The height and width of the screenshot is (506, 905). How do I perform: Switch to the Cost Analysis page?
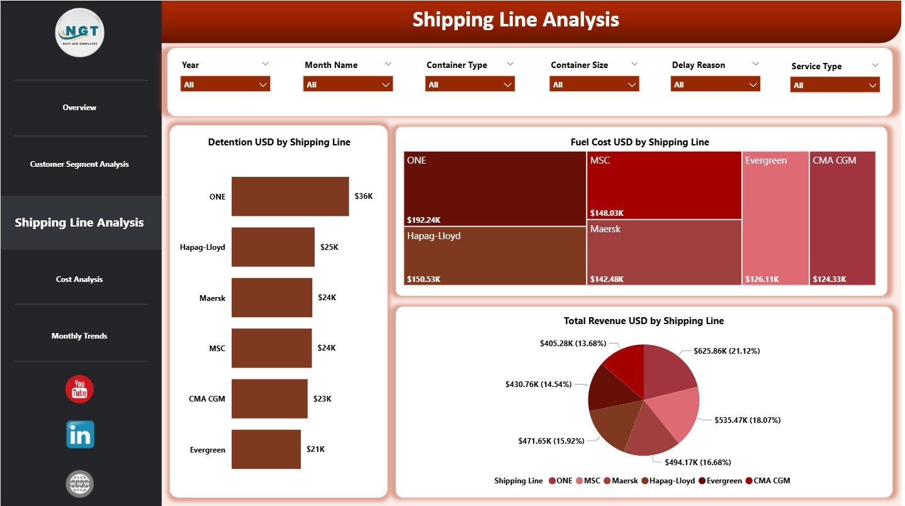[x=79, y=279]
